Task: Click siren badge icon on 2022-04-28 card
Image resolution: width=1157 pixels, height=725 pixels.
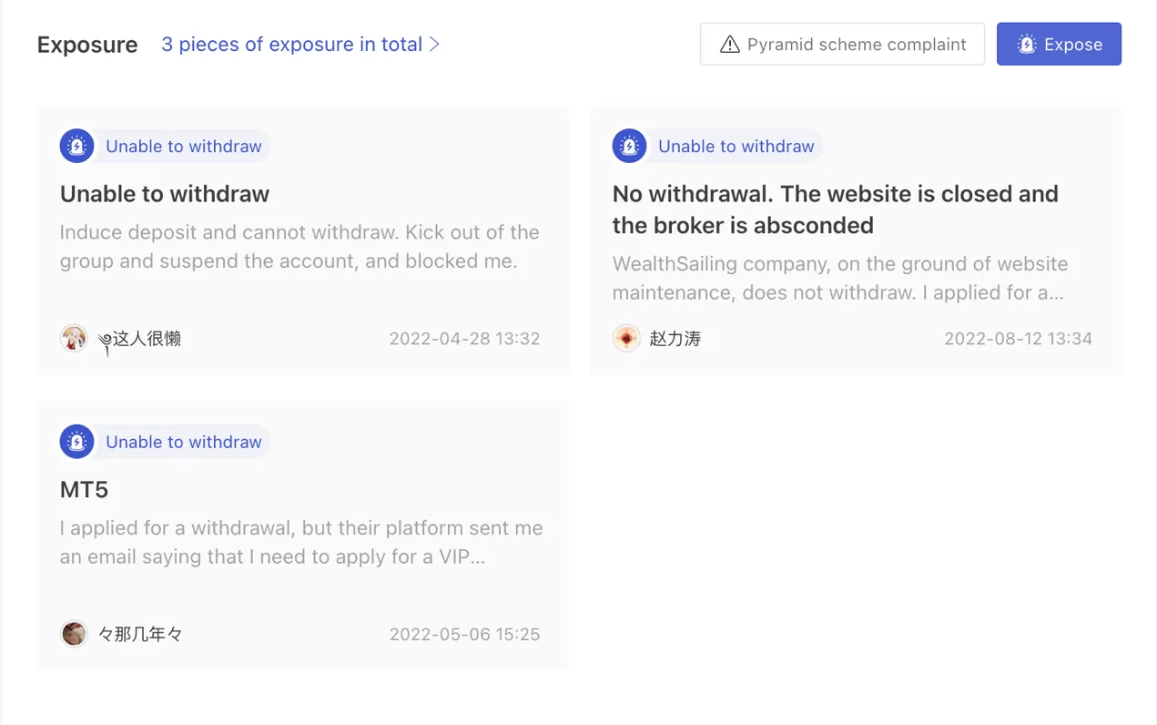Action: 77,146
